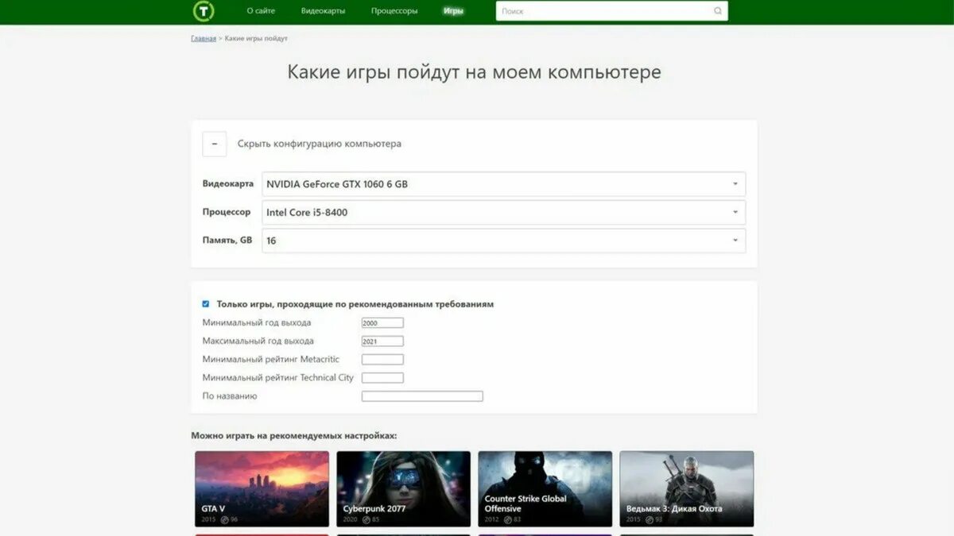
Task: Open the Ведьмак 3: Дикая Охота card
Action: click(687, 489)
